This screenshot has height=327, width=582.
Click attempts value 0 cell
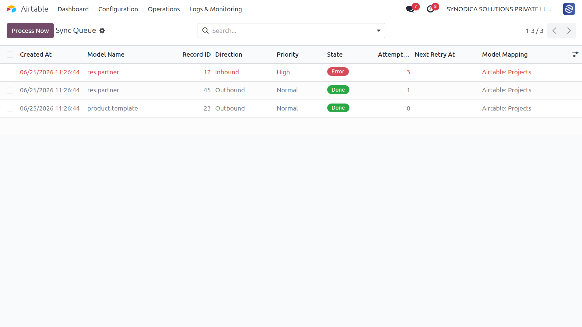pyautogui.click(x=408, y=108)
